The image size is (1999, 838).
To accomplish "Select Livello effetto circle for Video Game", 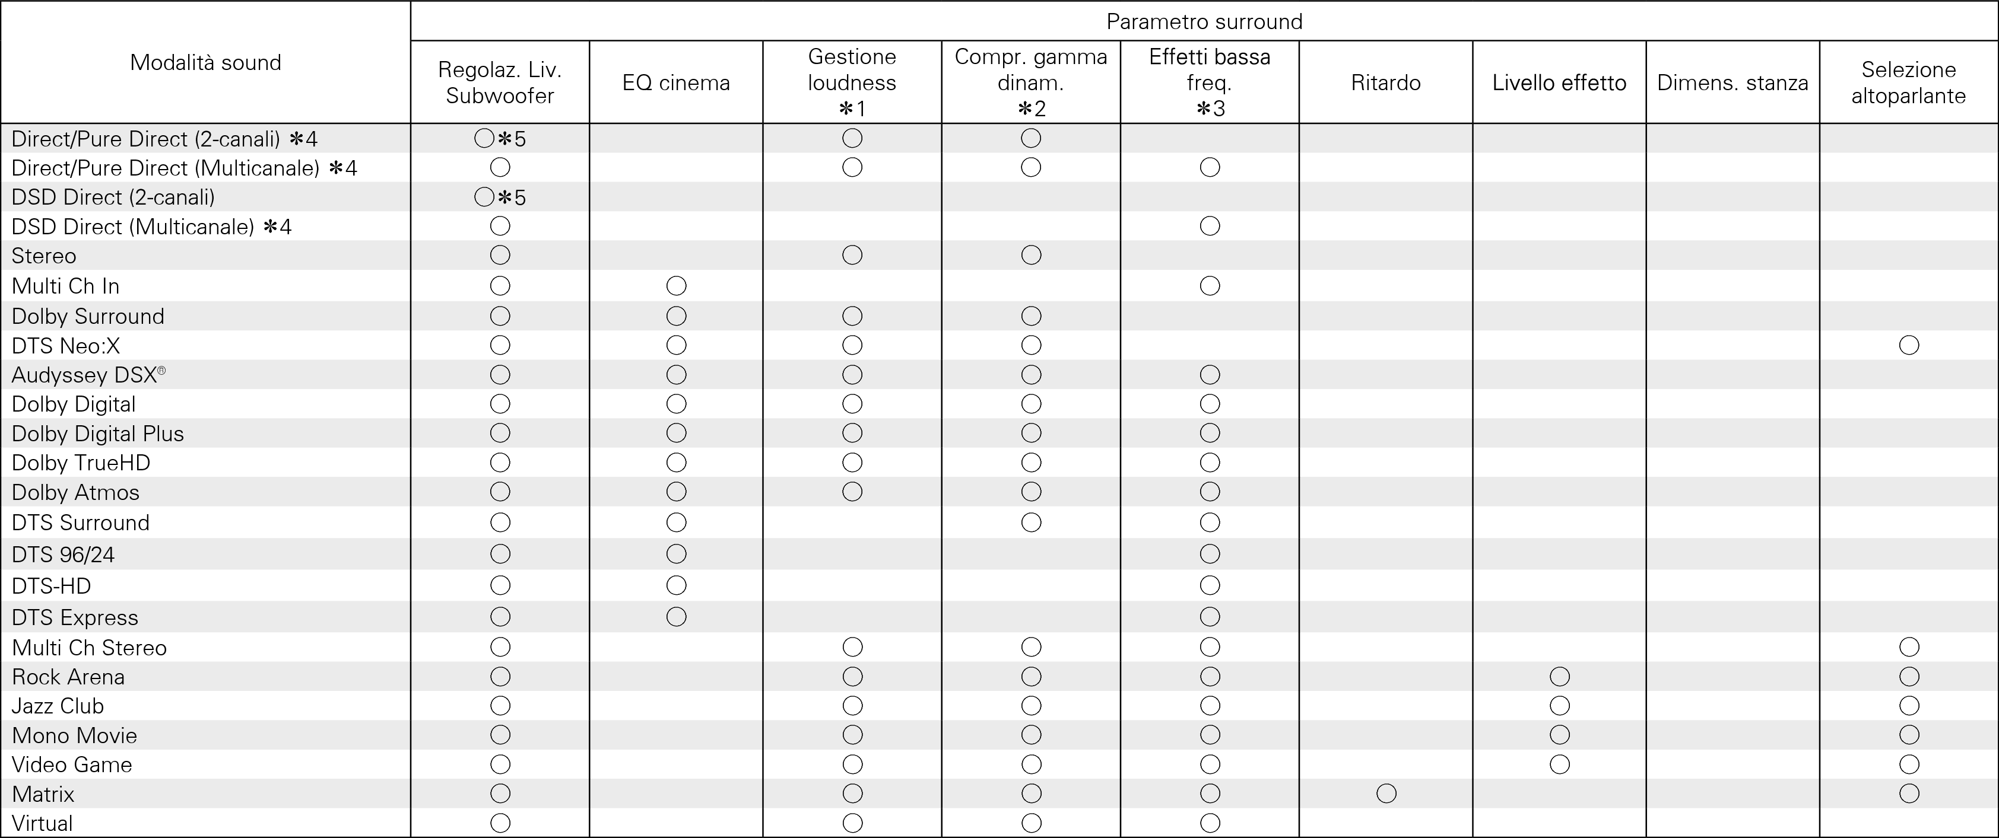I will pos(1559,764).
